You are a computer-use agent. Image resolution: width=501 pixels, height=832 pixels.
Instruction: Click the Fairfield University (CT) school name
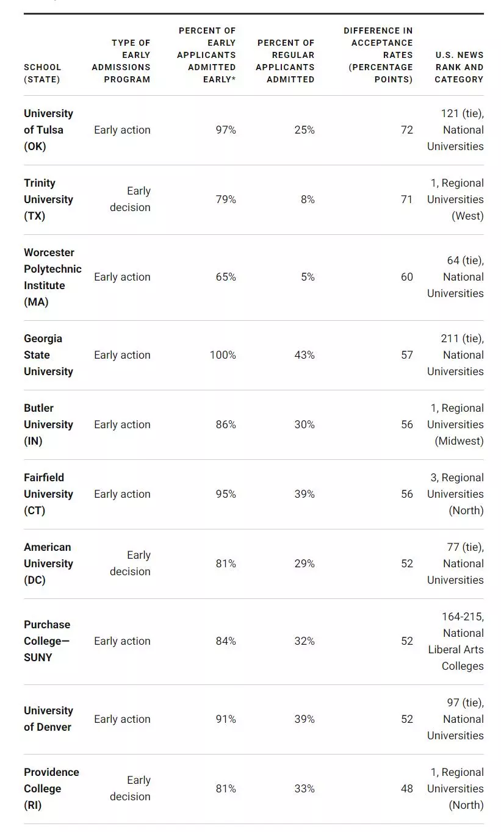coord(48,494)
